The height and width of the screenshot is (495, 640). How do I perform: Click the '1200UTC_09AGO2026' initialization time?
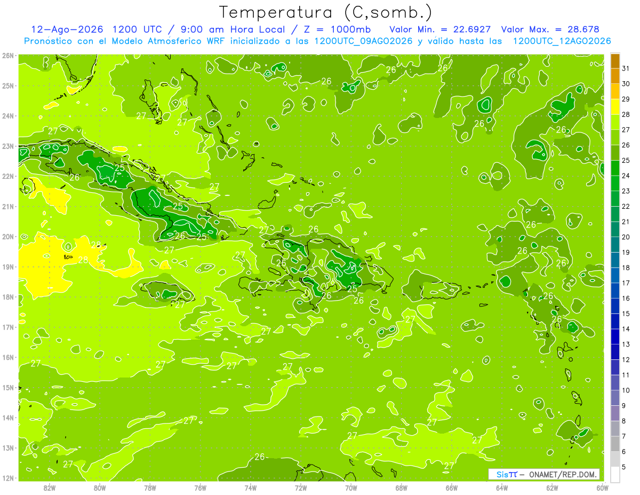coord(364,41)
